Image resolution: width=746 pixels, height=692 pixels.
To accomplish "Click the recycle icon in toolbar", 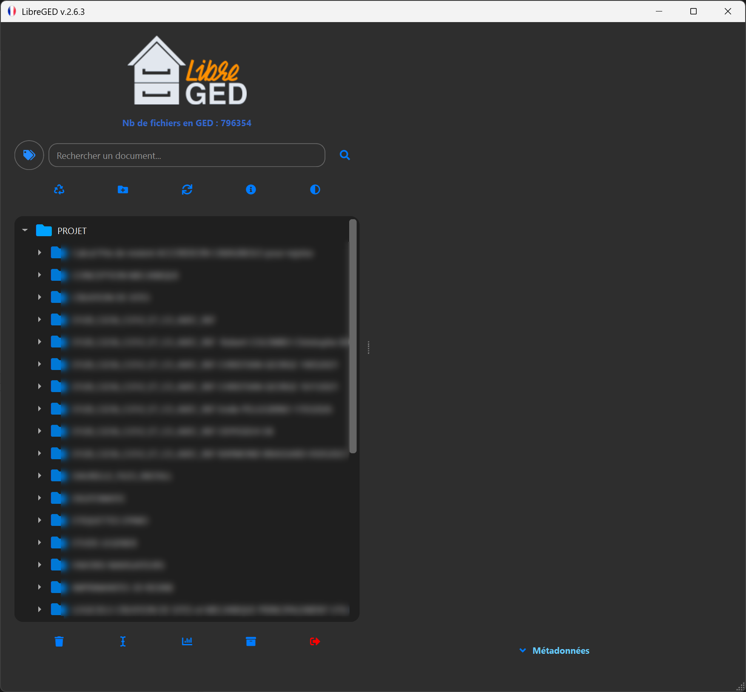I will tap(59, 189).
